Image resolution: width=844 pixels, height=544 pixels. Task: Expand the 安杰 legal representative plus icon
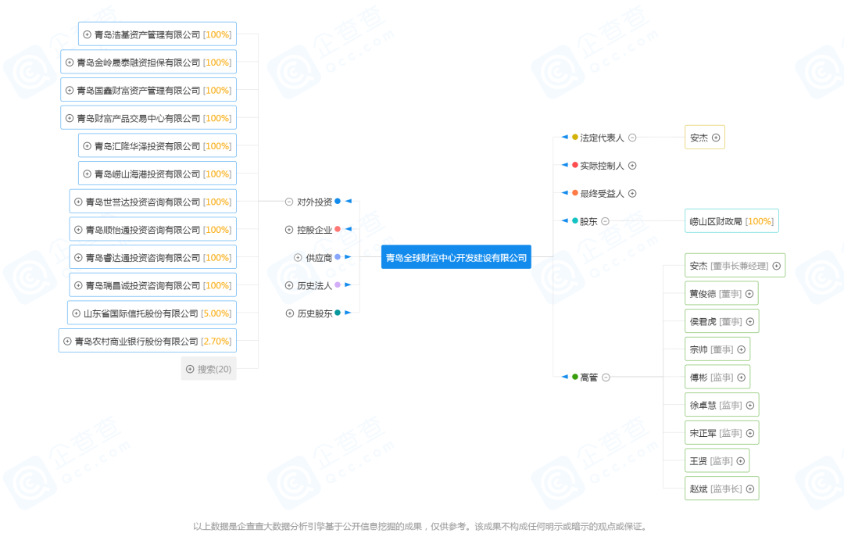coord(716,138)
